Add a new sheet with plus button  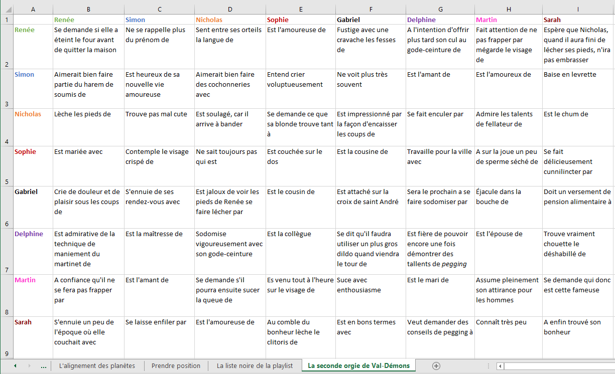(x=436, y=366)
